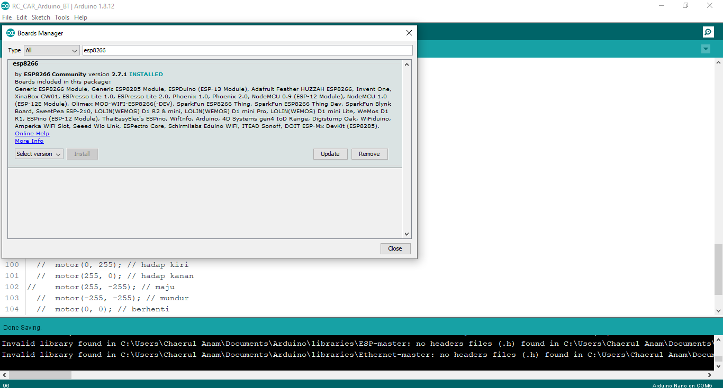Image resolution: width=723 pixels, height=388 pixels.
Task: Open the Type filter dropdown
Action: 52,50
